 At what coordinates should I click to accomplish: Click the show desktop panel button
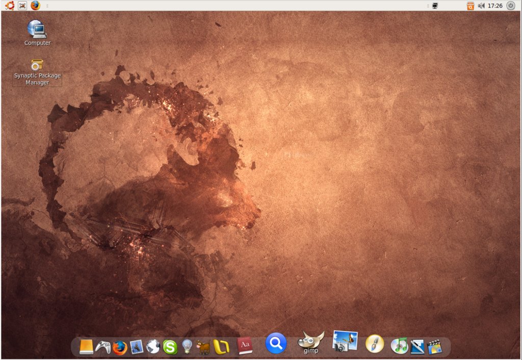point(22,6)
